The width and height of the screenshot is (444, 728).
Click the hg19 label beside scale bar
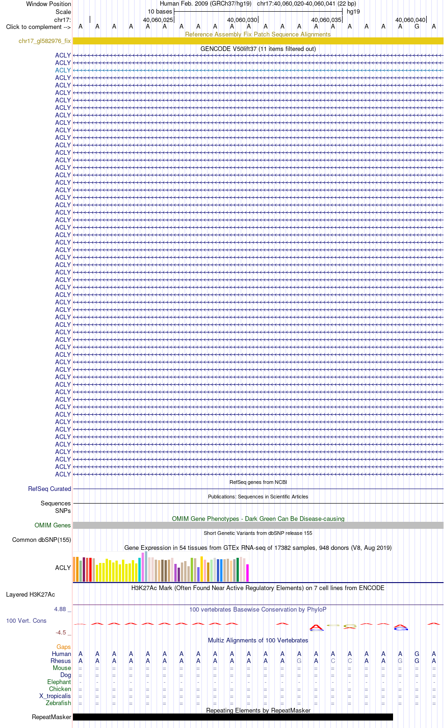pos(353,12)
